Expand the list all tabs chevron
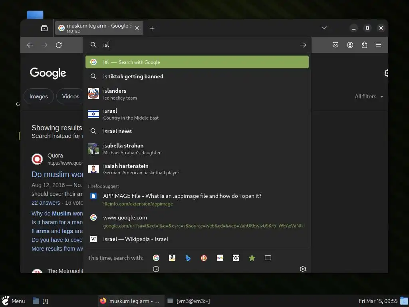Screen dimensions: 409x307 324,28
